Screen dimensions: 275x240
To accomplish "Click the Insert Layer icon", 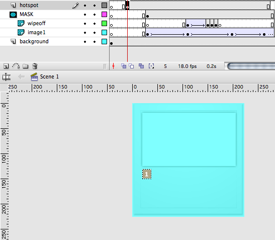I will (6, 66).
